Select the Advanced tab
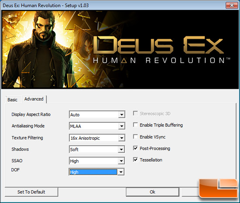Screen dimensions: 240x203 pos(34,99)
